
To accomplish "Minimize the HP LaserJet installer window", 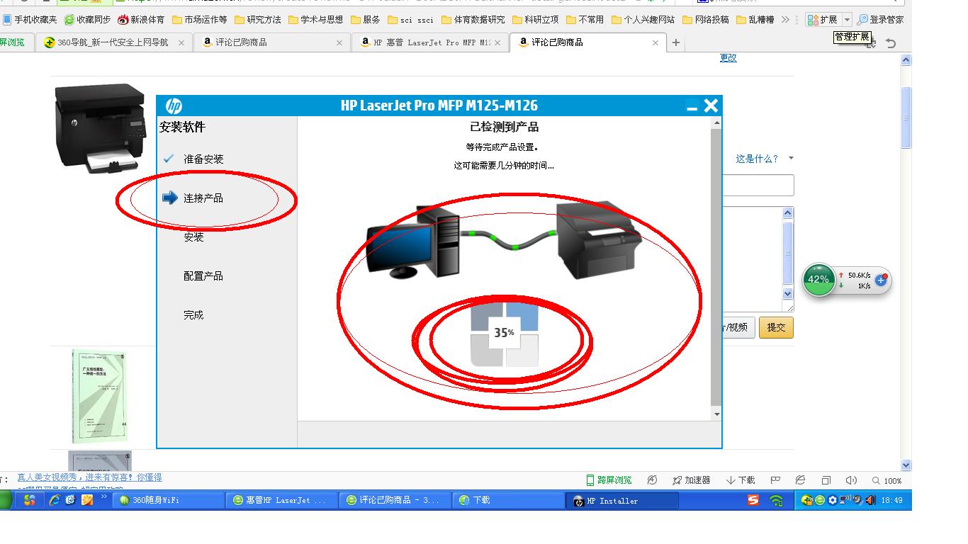I will coord(692,107).
